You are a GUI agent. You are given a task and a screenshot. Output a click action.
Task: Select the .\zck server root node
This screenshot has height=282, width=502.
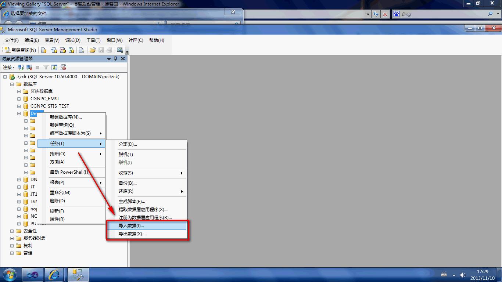click(68, 77)
